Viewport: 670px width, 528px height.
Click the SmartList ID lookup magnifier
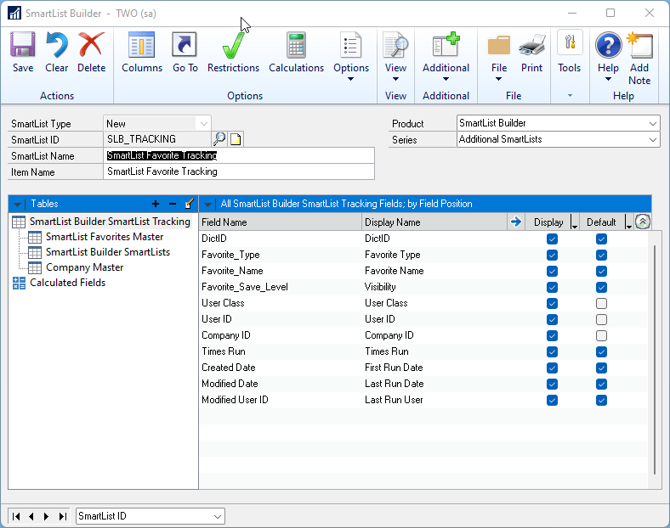pos(219,139)
